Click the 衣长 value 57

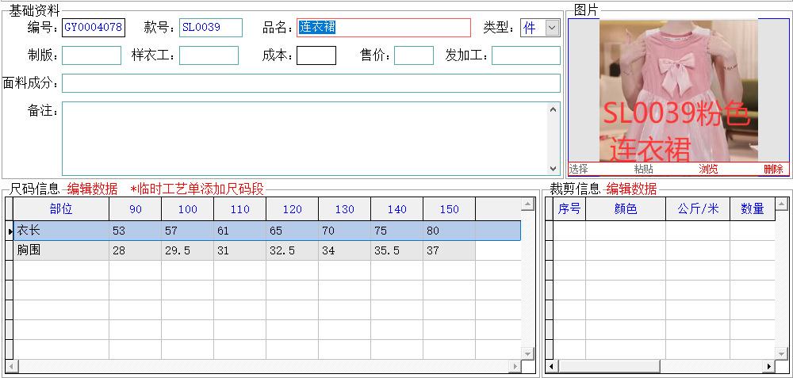188,231
